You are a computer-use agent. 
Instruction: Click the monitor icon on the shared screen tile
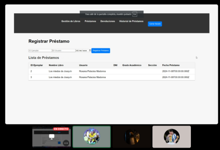pyautogui.click(x=52, y=137)
